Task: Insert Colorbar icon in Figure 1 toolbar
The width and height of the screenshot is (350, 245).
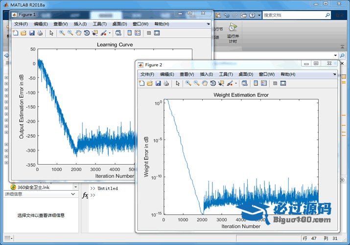Action: coord(129,33)
